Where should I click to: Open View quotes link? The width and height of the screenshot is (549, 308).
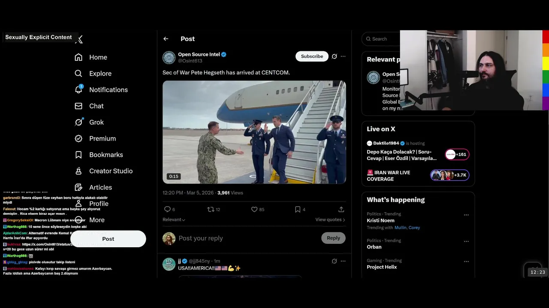pos(330,219)
